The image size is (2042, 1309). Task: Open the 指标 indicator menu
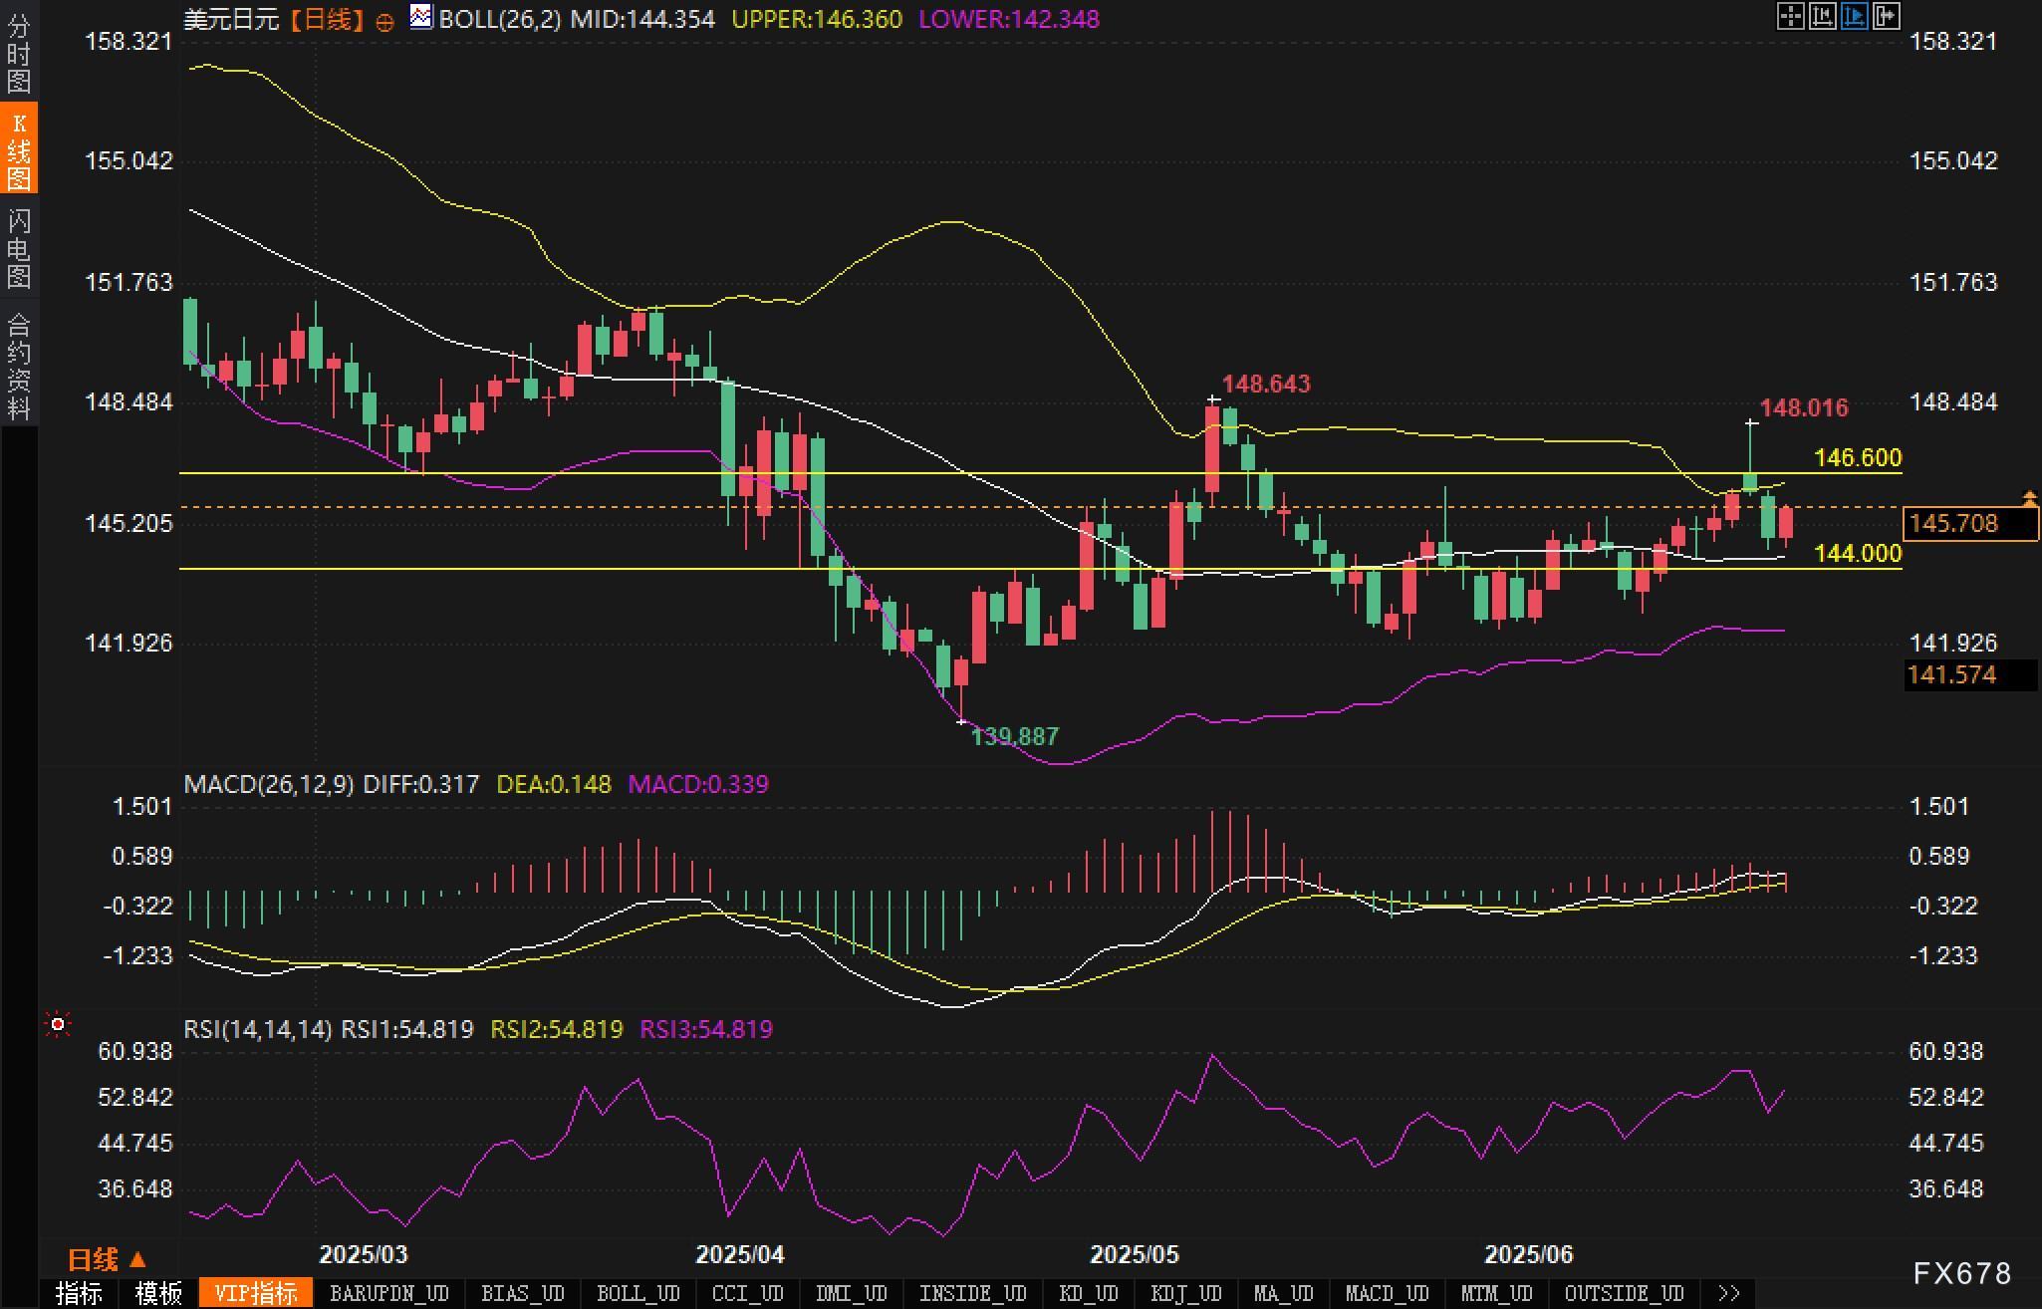point(79,1293)
